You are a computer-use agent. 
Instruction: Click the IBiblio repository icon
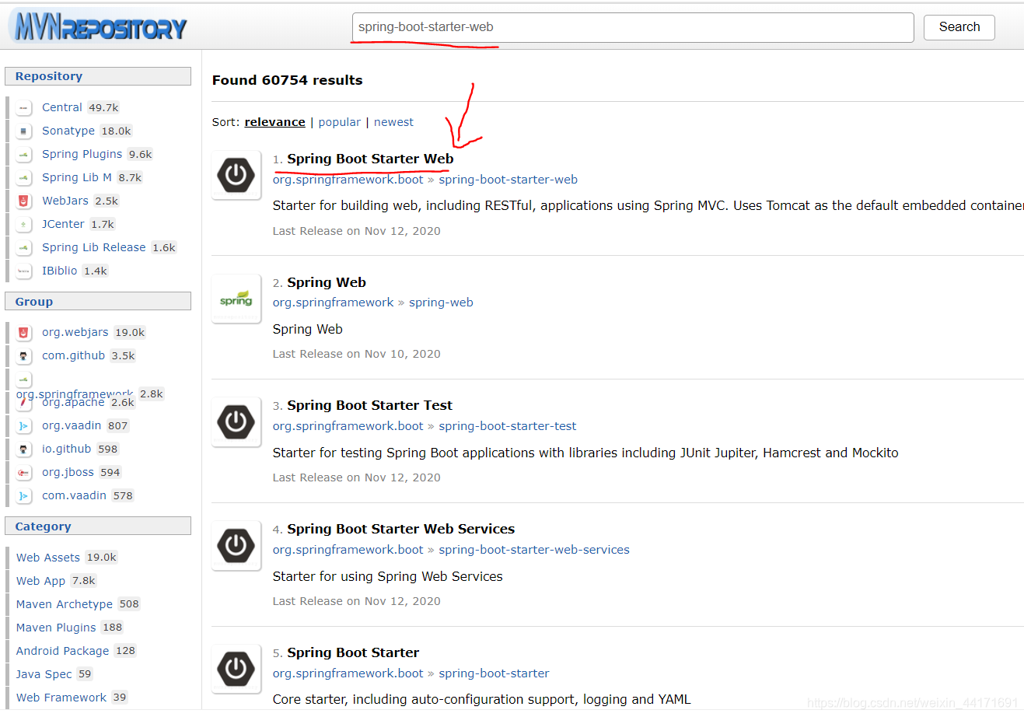pyautogui.click(x=23, y=271)
